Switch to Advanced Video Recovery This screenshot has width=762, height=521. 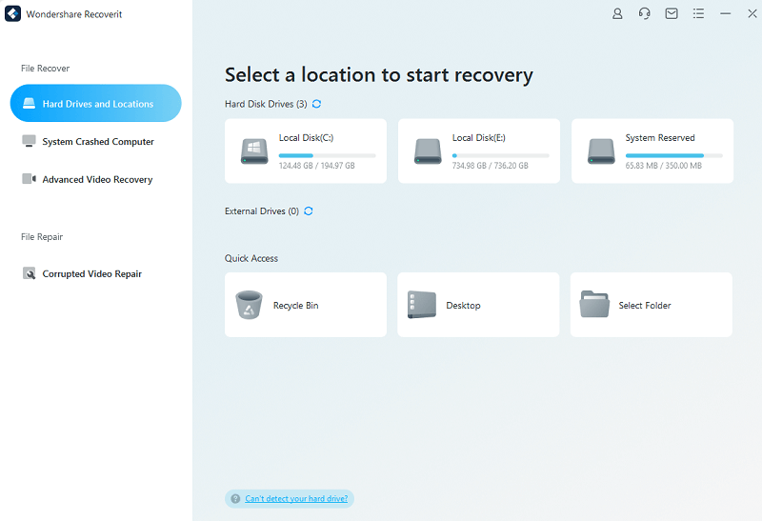(x=97, y=179)
